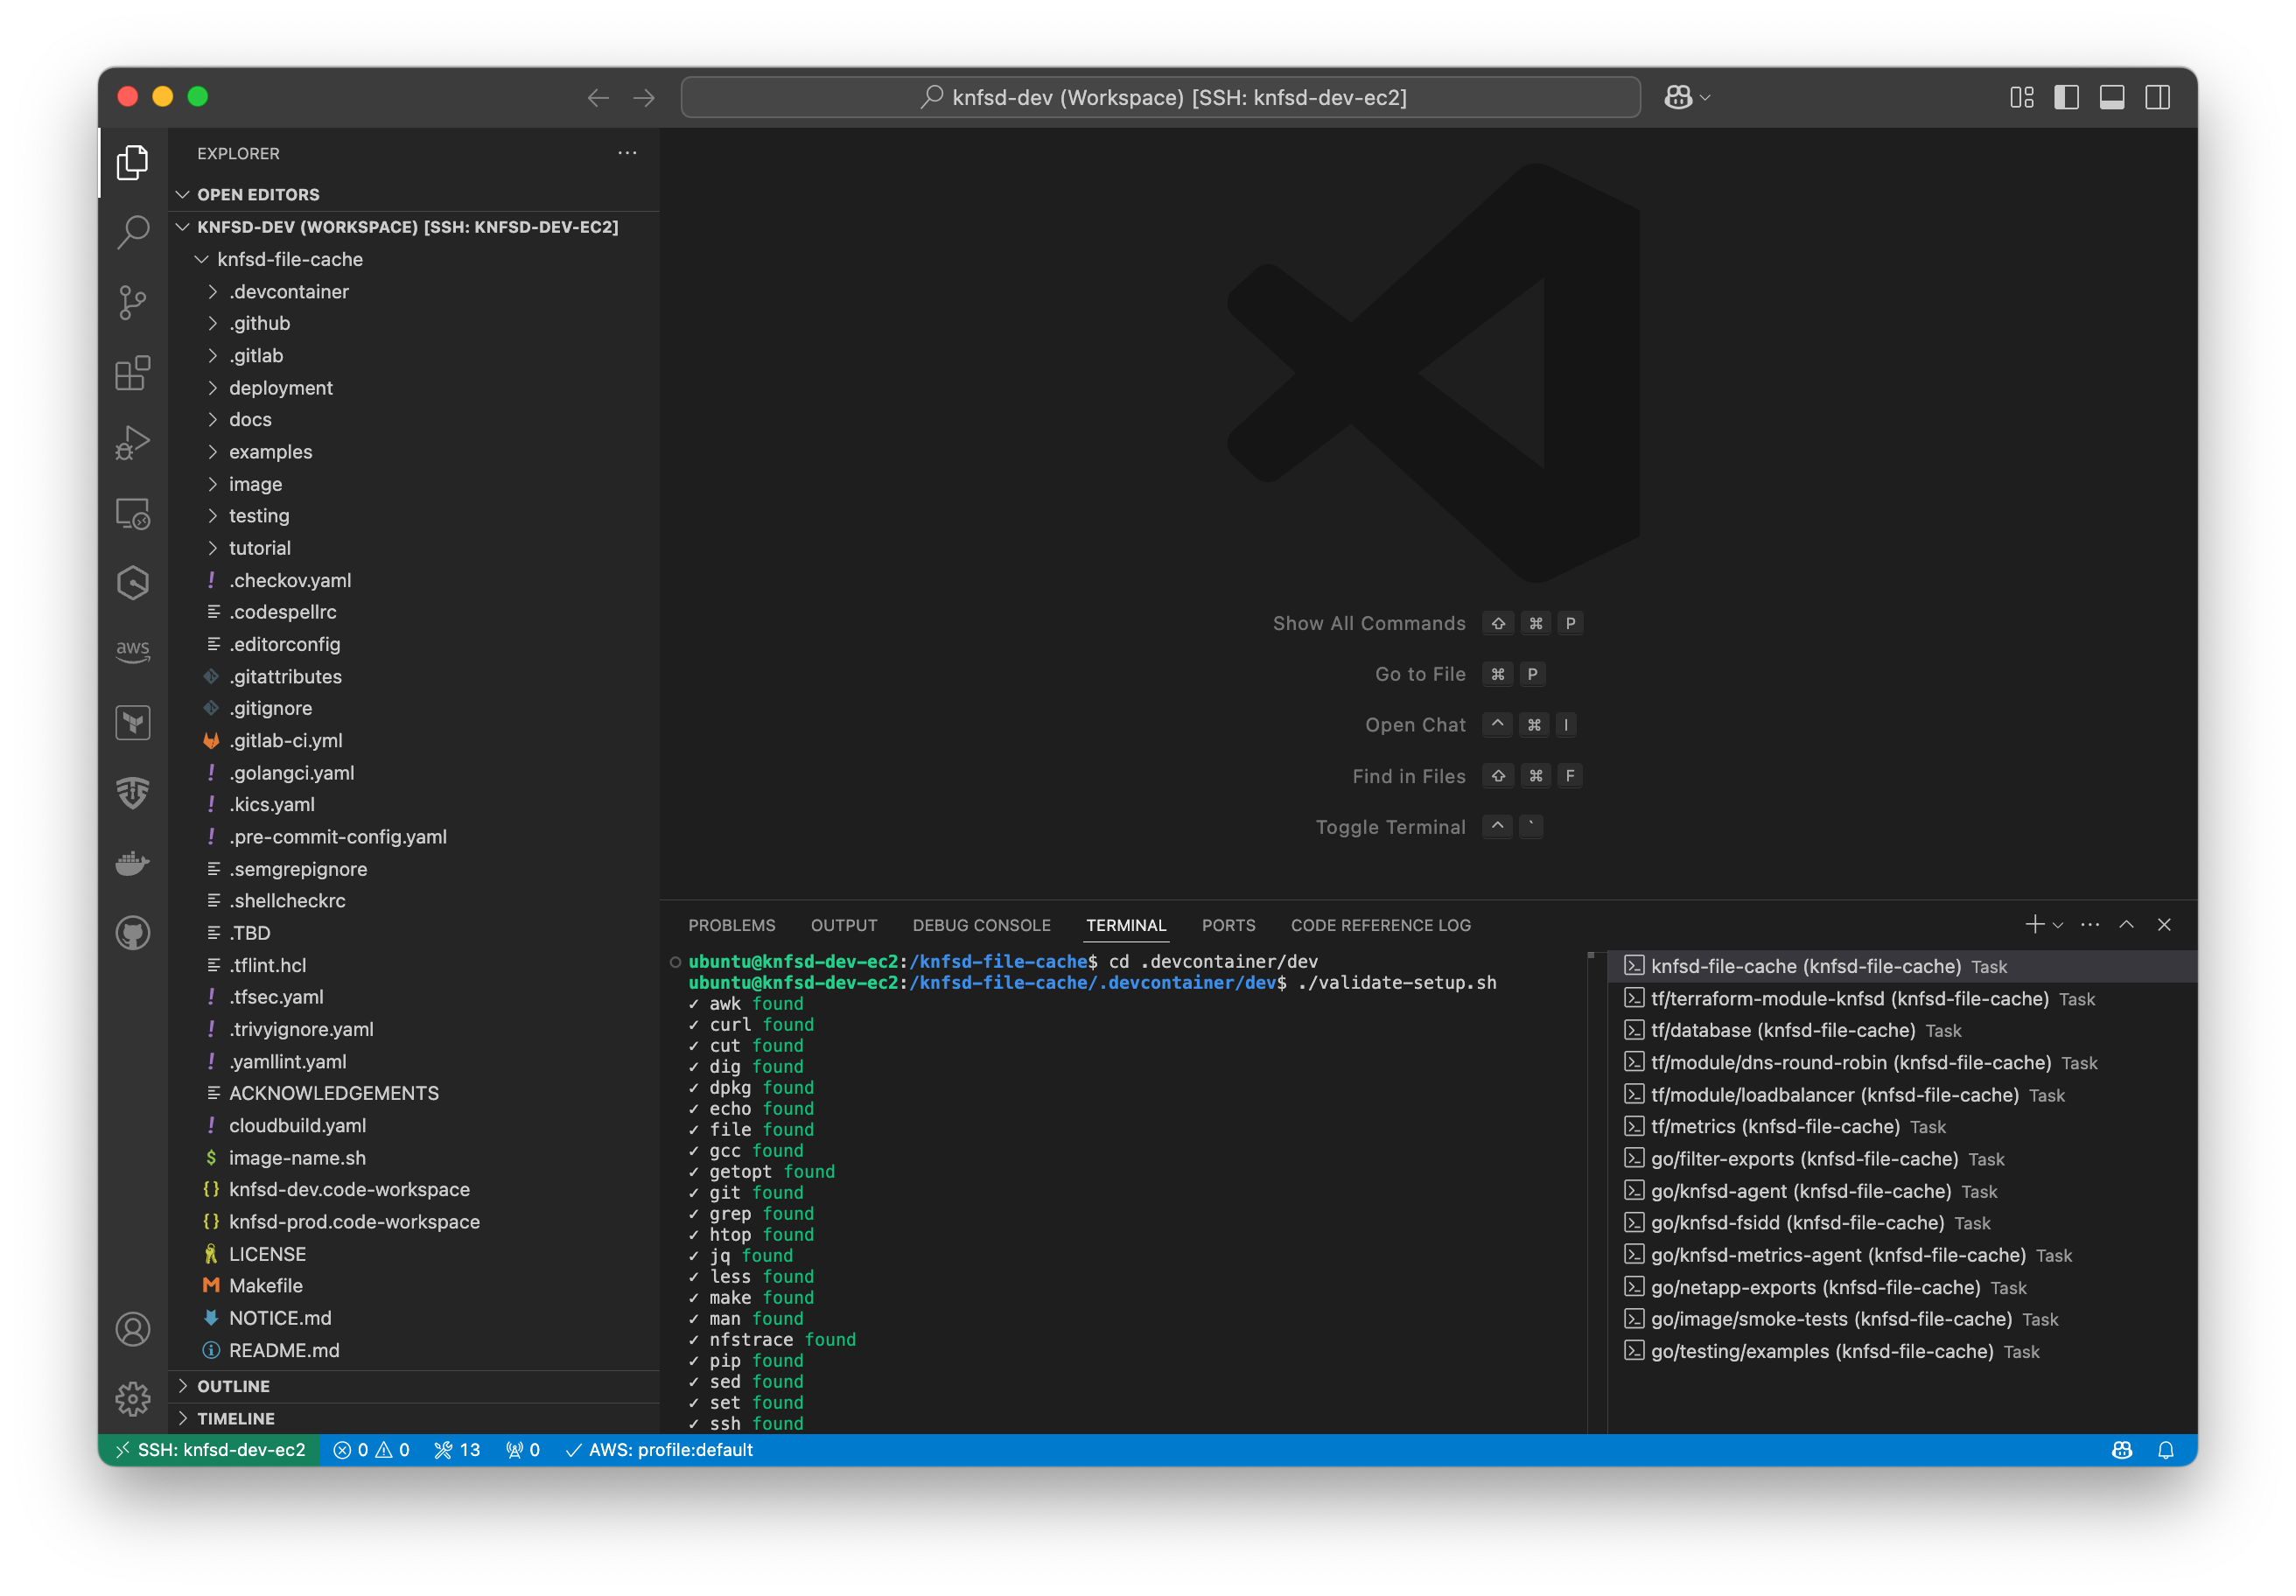
Task: Open terminal launch profile dropdown arrow
Action: click(2057, 925)
